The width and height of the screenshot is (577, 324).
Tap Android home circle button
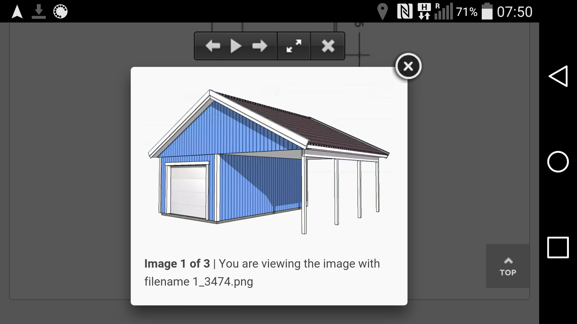pos(558,162)
